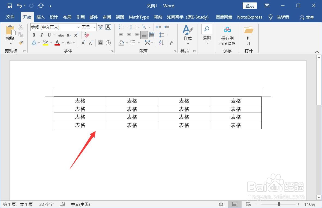The width and height of the screenshot is (322, 208).
Task: Open Customize Quick Access Toolbar menu
Action: [x=50, y=6]
